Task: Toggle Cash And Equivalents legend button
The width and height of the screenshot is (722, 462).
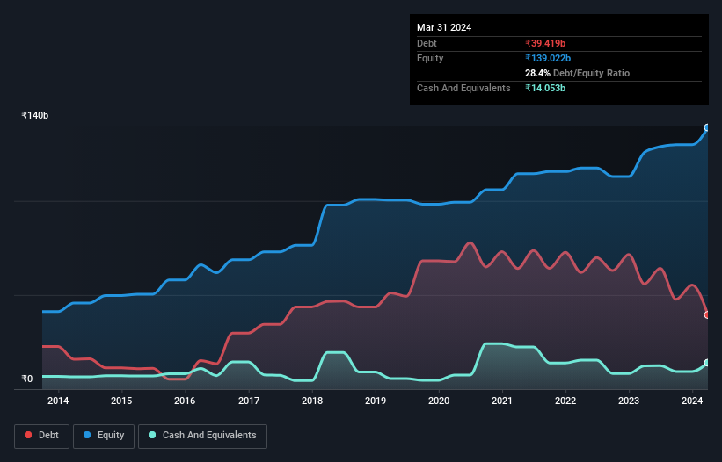Action: [x=202, y=436]
